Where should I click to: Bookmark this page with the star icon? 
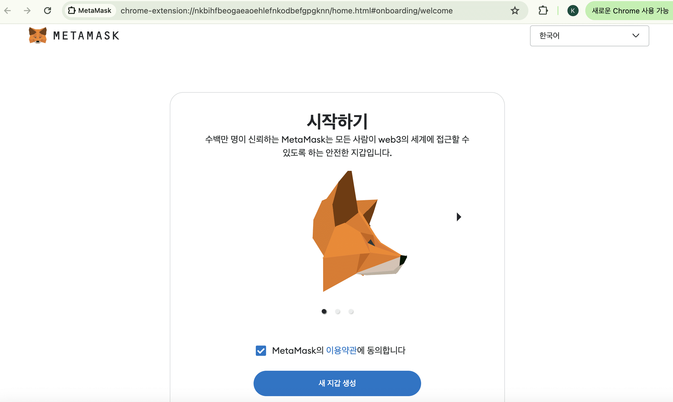tap(515, 11)
